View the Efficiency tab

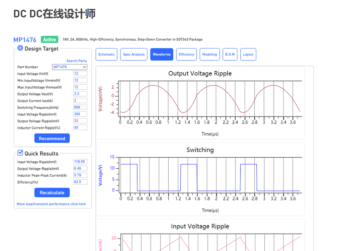186,54
